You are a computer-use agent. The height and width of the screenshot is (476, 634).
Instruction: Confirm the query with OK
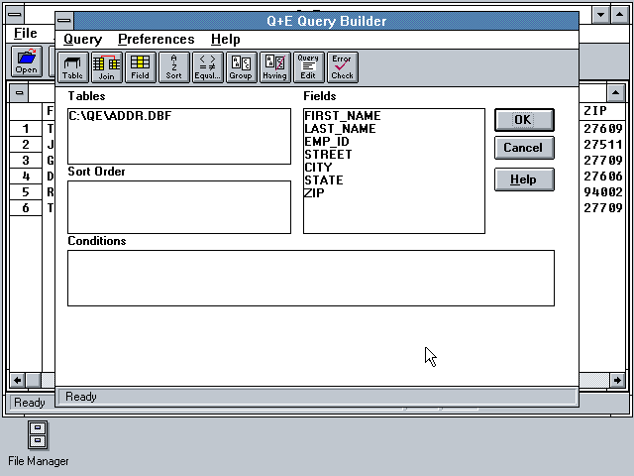tap(524, 120)
